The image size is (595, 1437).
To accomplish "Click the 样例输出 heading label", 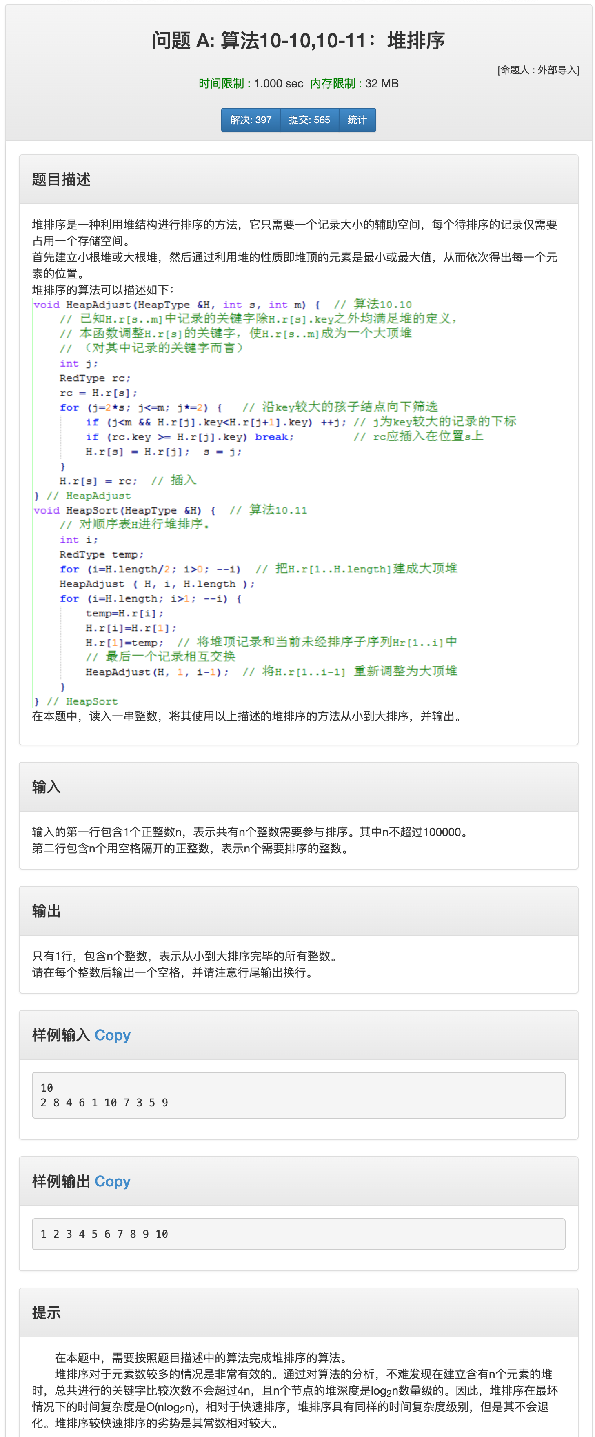I will tap(61, 1181).
